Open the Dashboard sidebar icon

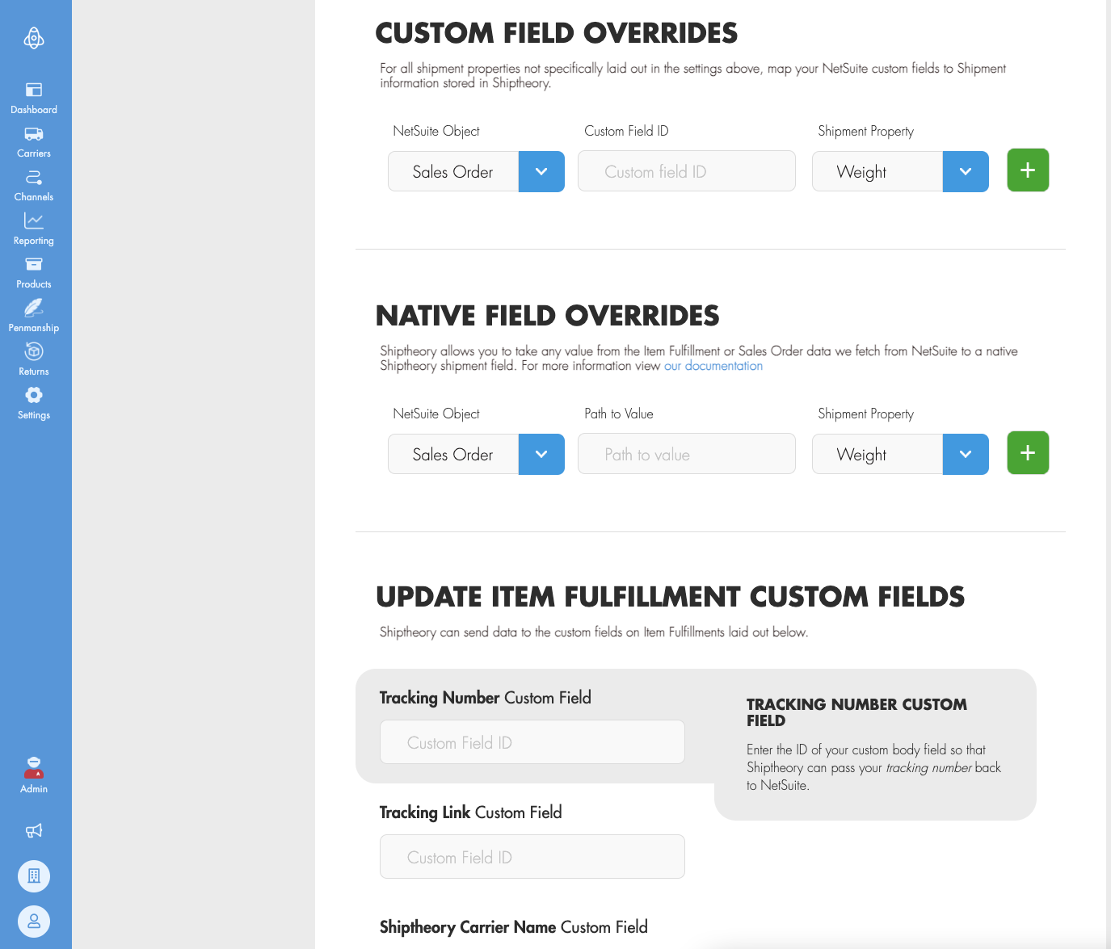tap(34, 90)
